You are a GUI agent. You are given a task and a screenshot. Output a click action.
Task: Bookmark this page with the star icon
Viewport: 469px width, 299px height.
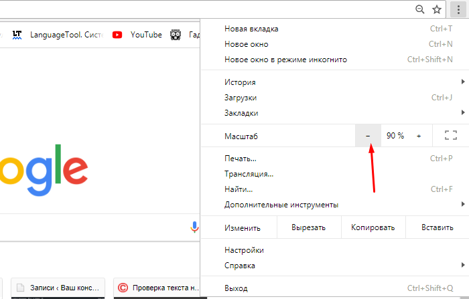point(437,9)
